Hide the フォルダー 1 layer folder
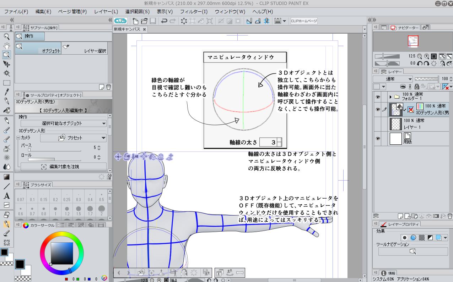453x282 pixels. tap(377, 96)
